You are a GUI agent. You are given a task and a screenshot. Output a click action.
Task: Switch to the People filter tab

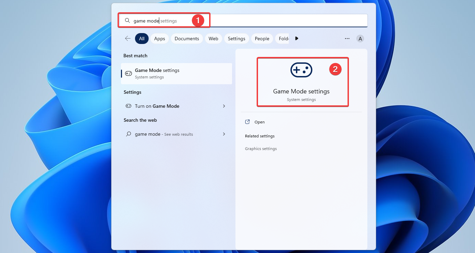(262, 39)
